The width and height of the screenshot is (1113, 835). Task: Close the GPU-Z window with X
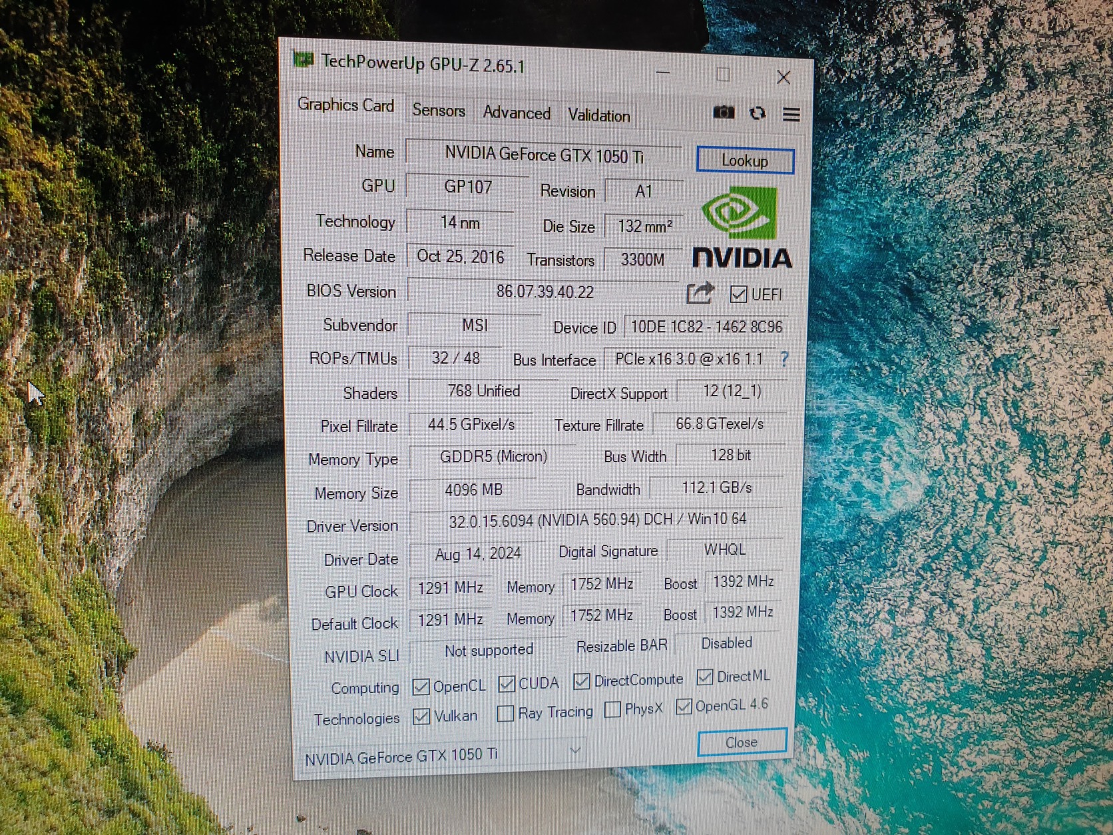click(783, 77)
